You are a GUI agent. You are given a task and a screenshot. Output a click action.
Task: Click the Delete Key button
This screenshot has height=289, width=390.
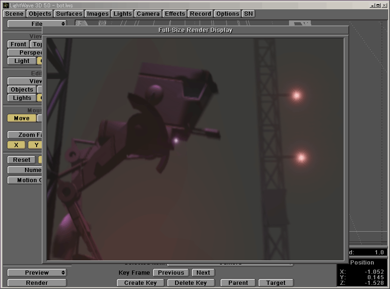click(190, 283)
